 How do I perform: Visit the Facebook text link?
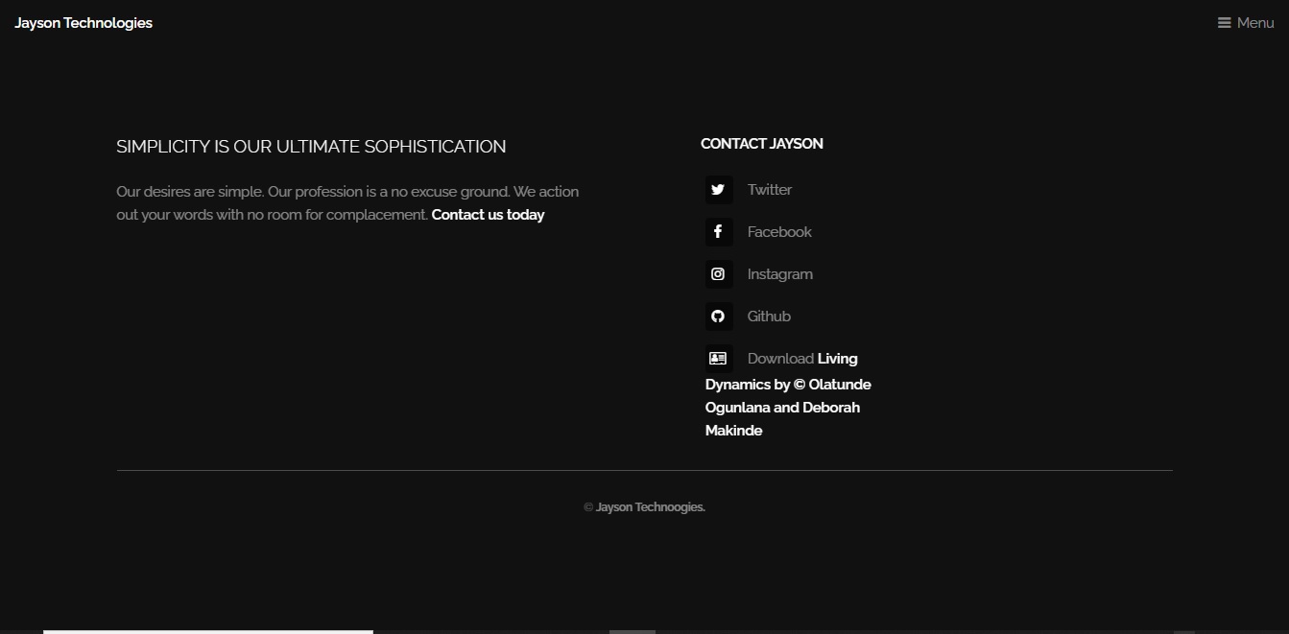[779, 232]
